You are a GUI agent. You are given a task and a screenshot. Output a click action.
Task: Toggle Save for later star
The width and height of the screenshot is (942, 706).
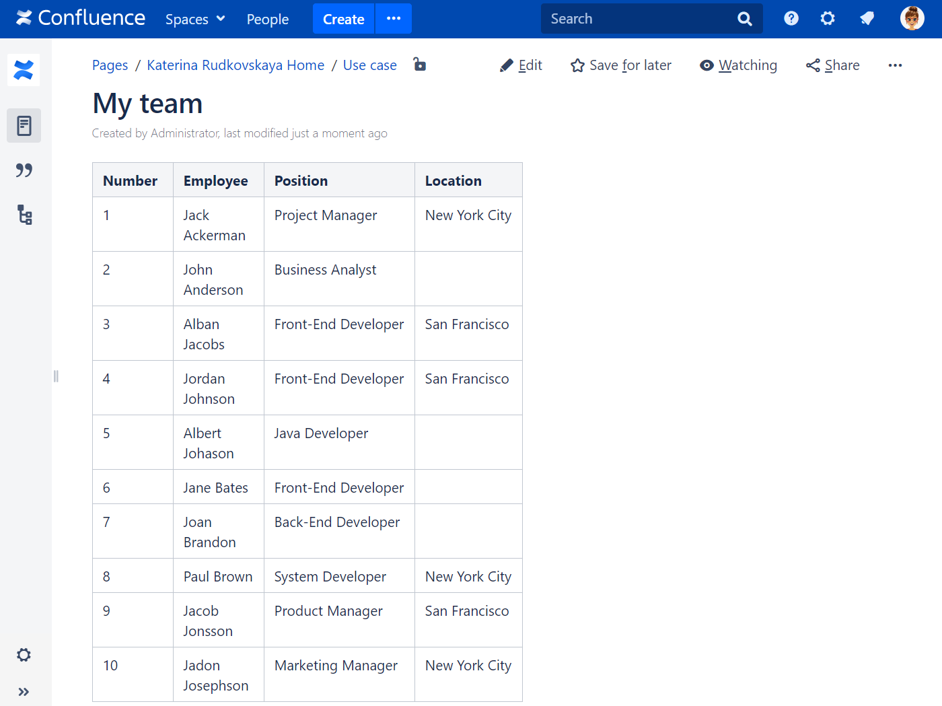click(620, 65)
